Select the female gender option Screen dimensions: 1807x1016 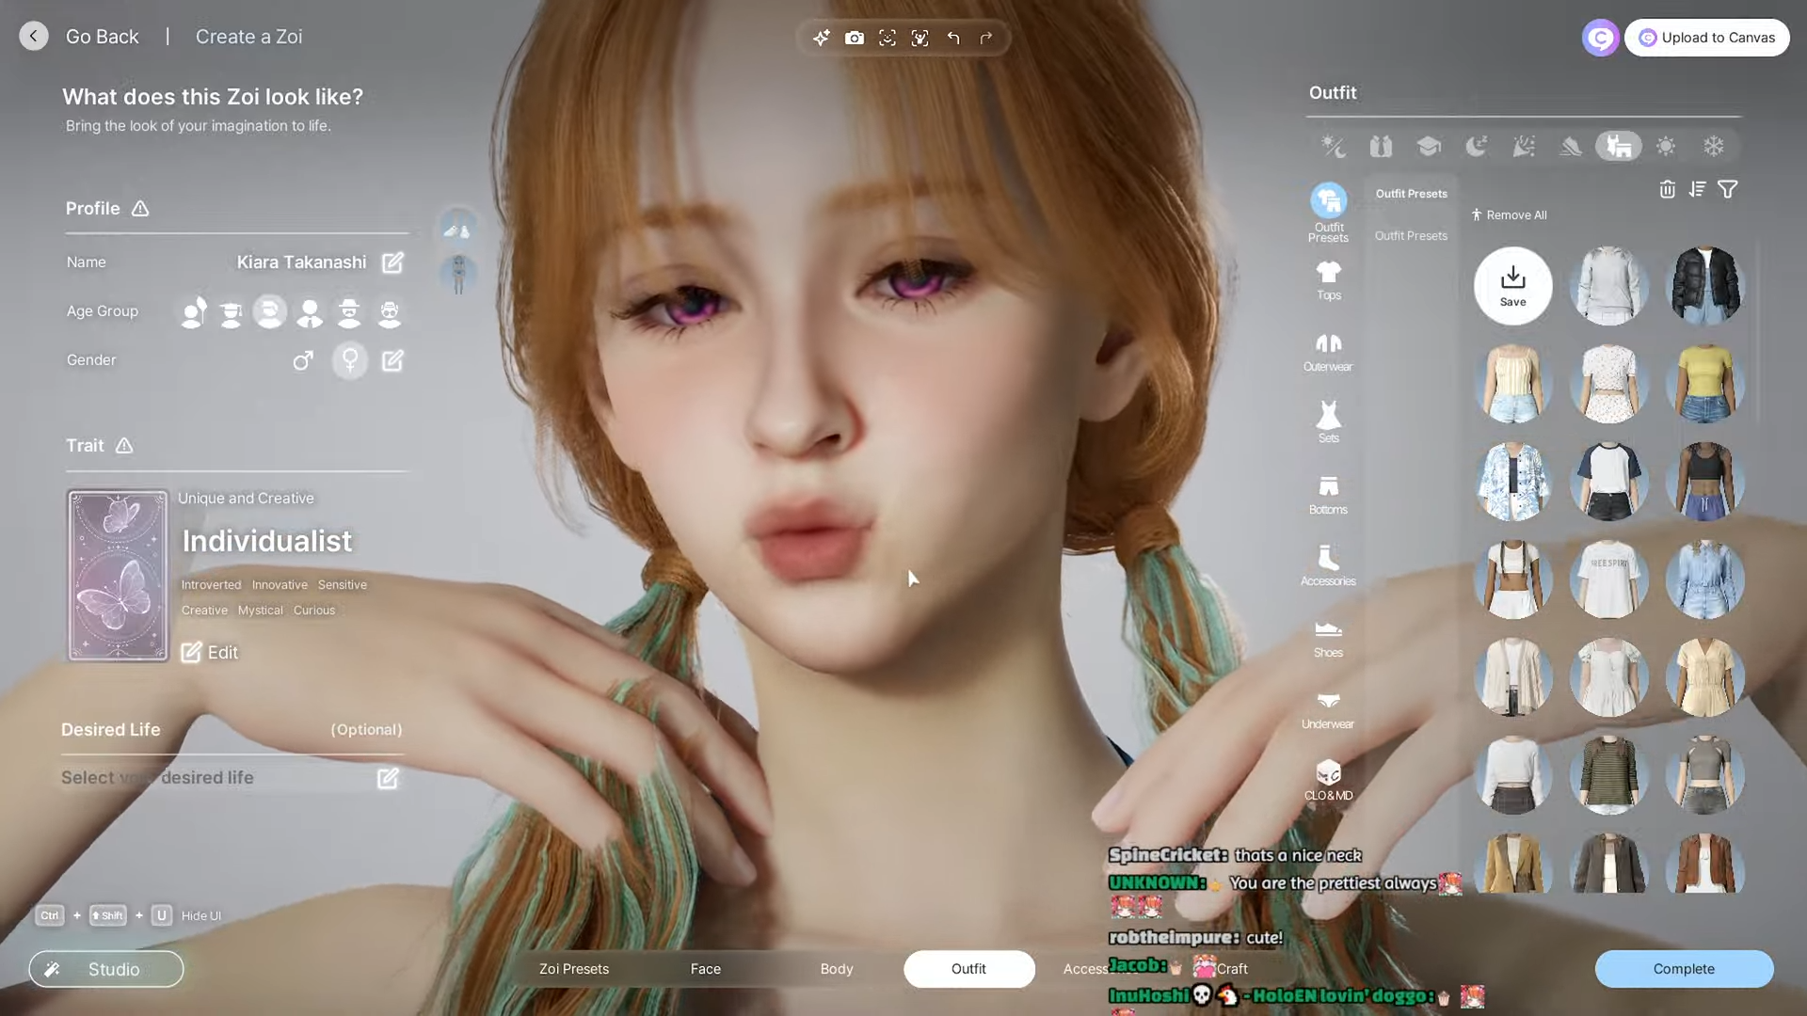pyautogui.click(x=350, y=360)
